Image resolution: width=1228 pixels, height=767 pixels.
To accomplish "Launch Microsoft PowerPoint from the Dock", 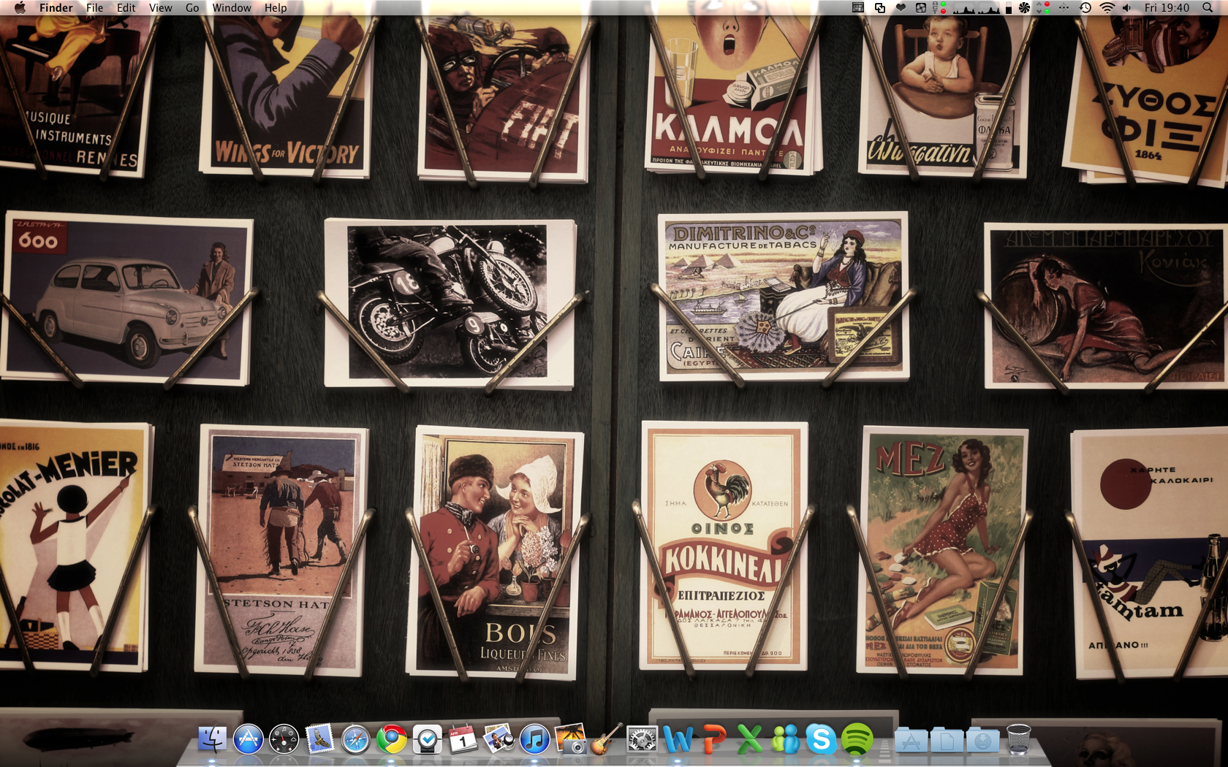I will click(713, 739).
